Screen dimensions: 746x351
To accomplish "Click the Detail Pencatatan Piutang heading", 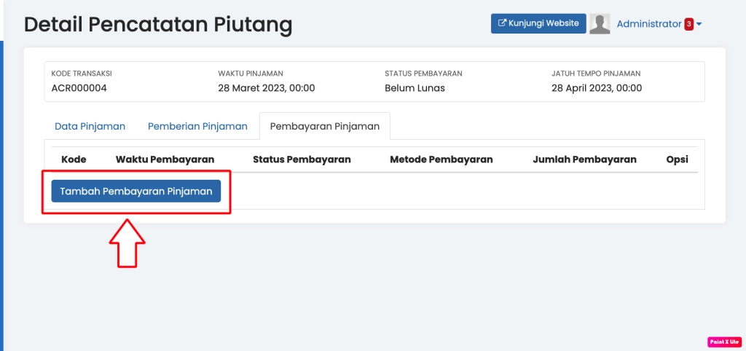I will pyautogui.click(x=158, y=24).
